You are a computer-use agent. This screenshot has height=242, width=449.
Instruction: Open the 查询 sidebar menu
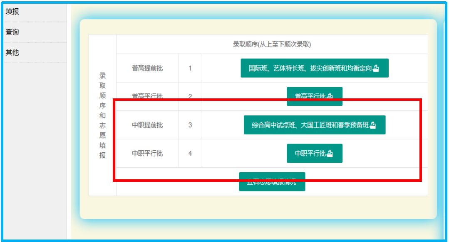click(12, 32)
